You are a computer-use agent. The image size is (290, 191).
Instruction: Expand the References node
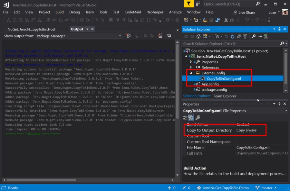click(191, 67)
